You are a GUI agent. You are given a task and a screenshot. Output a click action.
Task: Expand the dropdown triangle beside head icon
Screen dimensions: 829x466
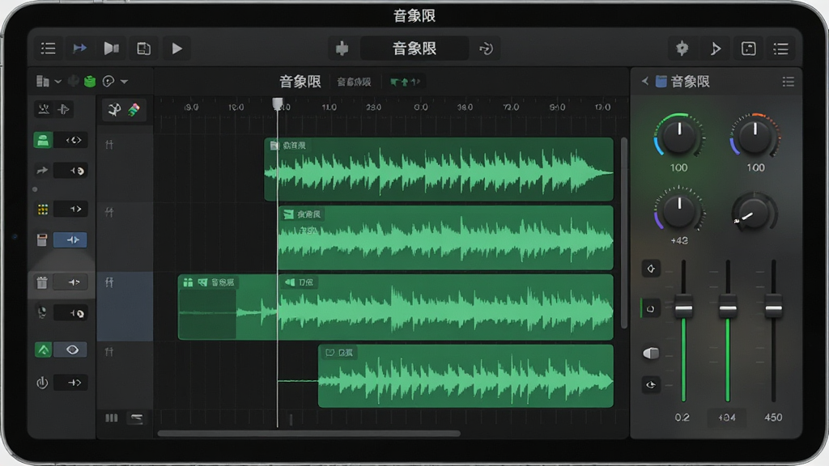tap(124, 82)
